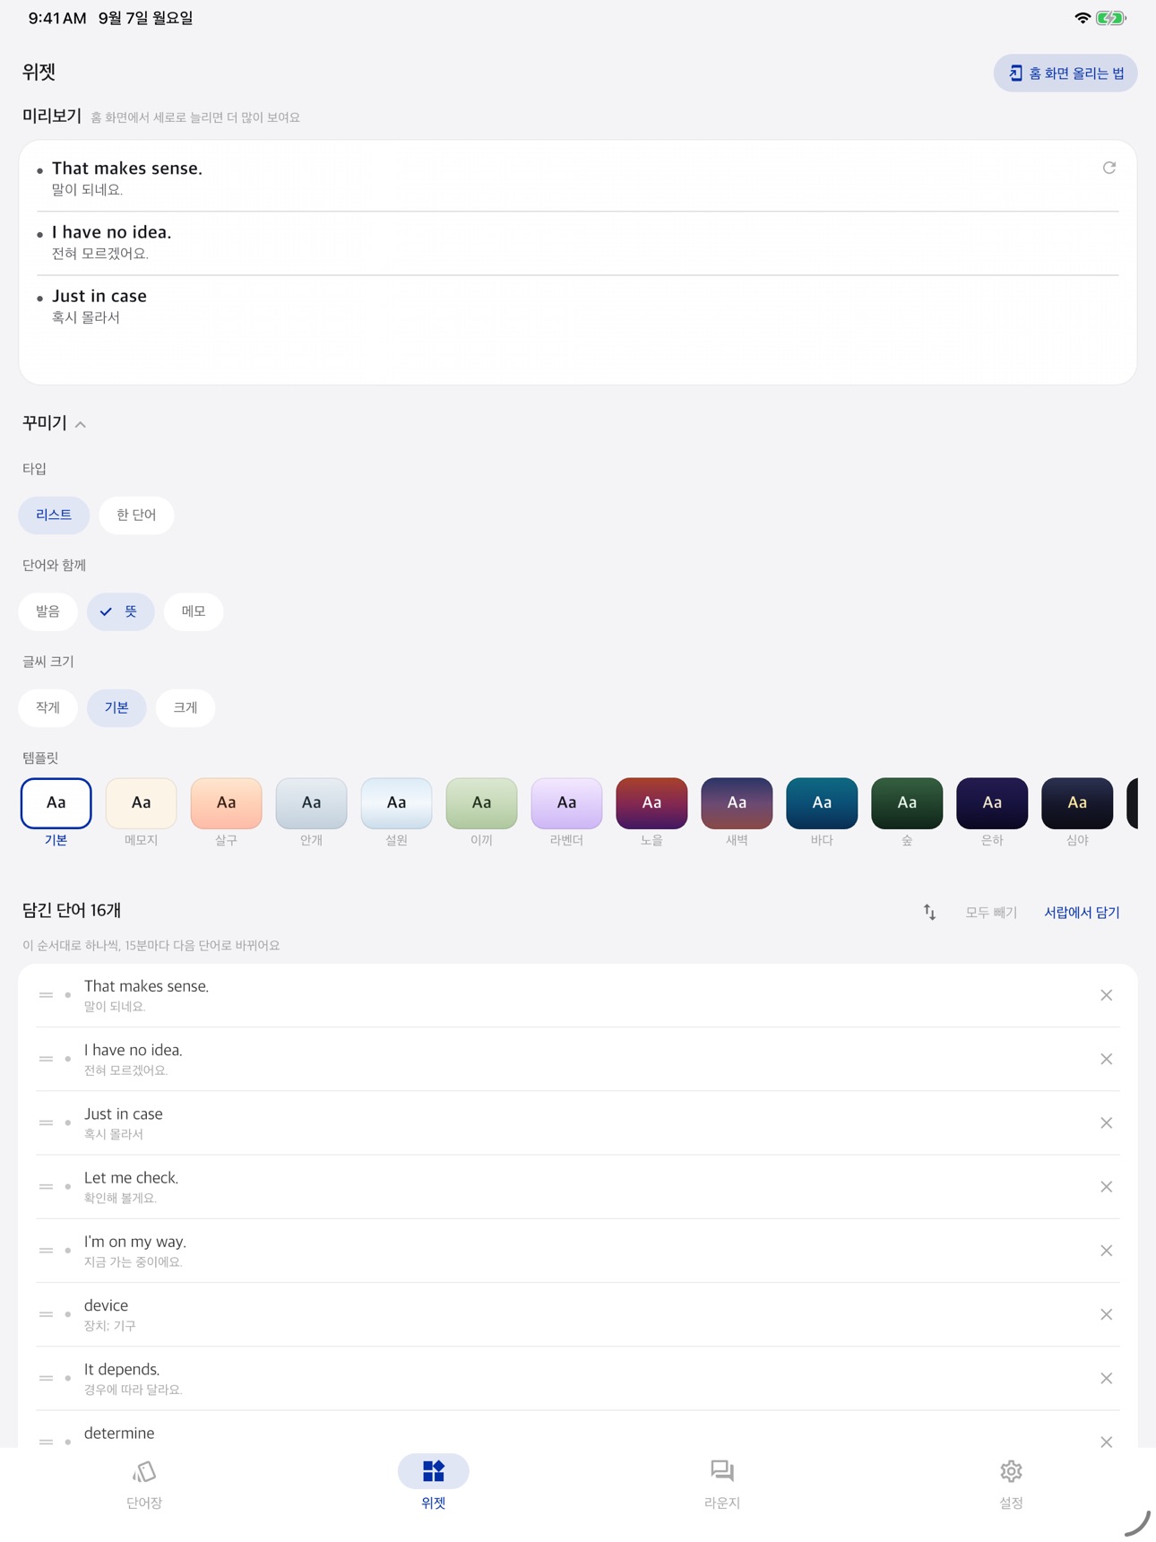Set font size to 작게
The image size is (1156, 1542).
pos(47,707)
